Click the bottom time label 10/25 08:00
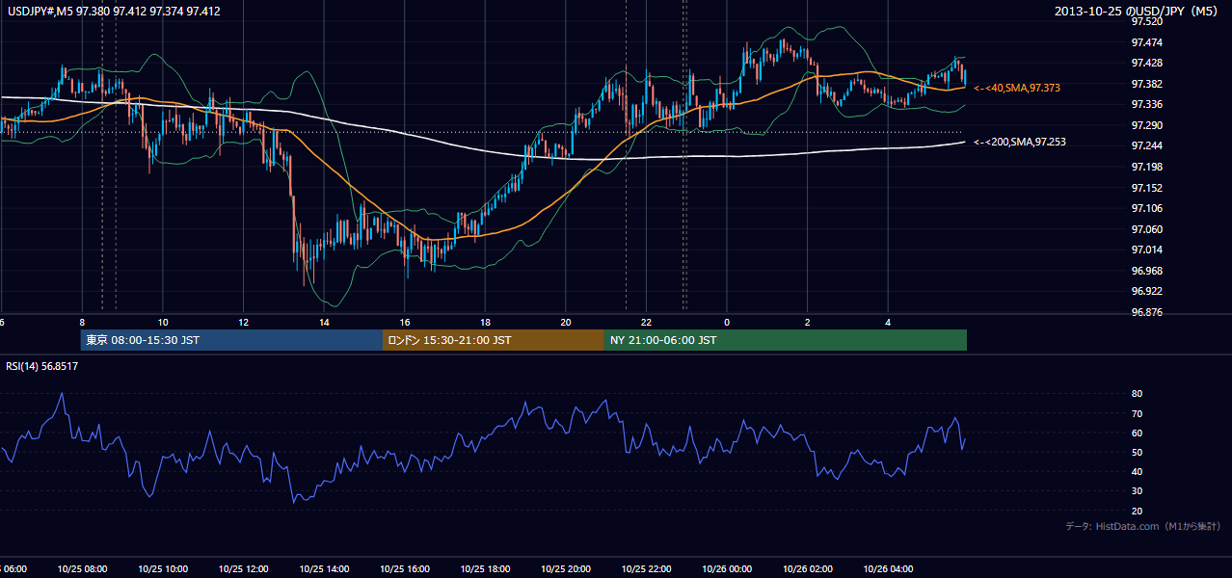The height and width of the screenshot is (578, 1232). 82,568
